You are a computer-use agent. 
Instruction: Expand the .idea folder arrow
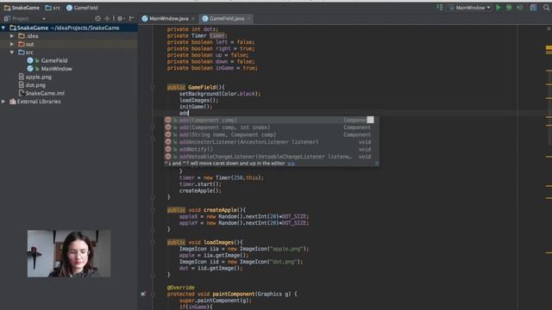click(x=12, y=36)
